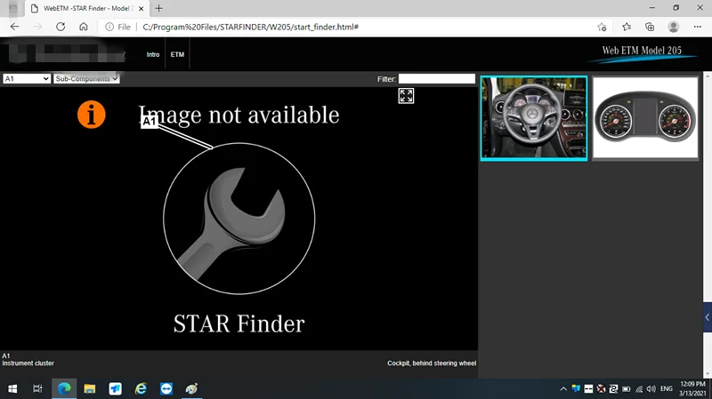Select the steering wheel cockpit thumbnail
The width and height of the screenshot is (712, 399).
(x=533, y=118)
